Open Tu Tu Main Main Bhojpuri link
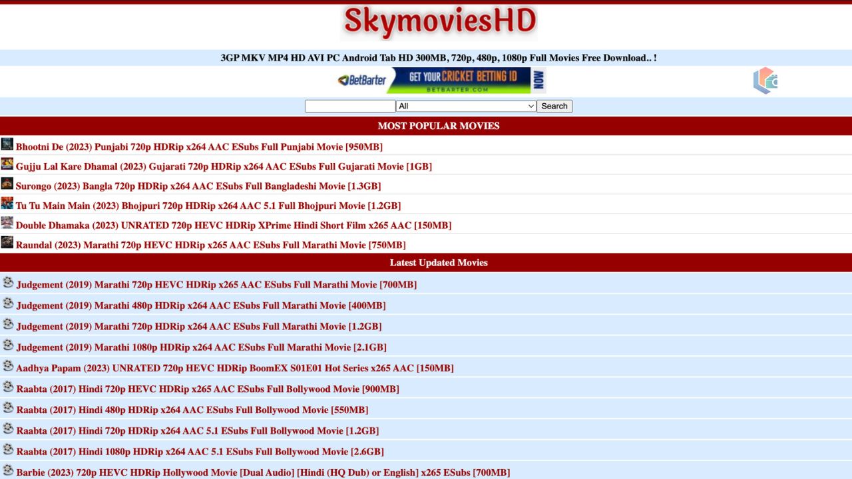The image size is (852, 479). [208, 206]
